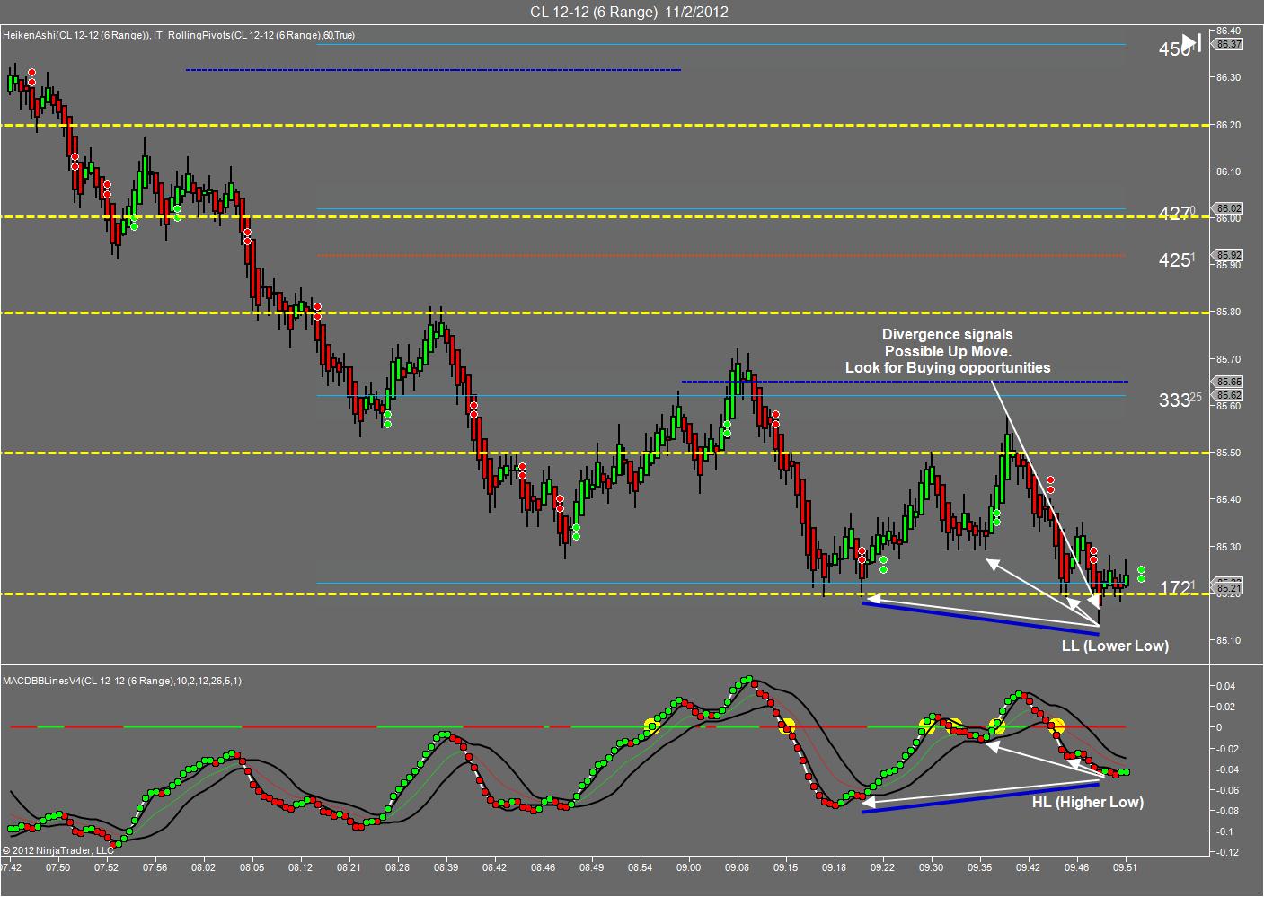The height and width of the screenshot is (897, 1264).
Task: Select the 85.62 price marker tag
Action: 1228,395
